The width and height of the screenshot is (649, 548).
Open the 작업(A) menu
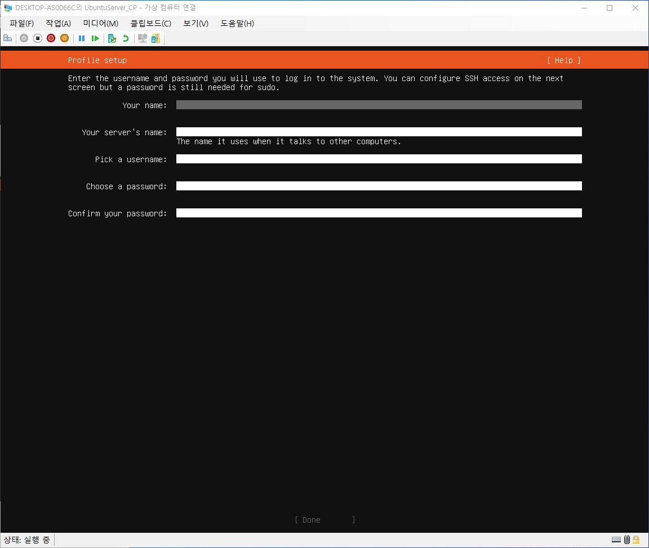(x=59, y=24)
